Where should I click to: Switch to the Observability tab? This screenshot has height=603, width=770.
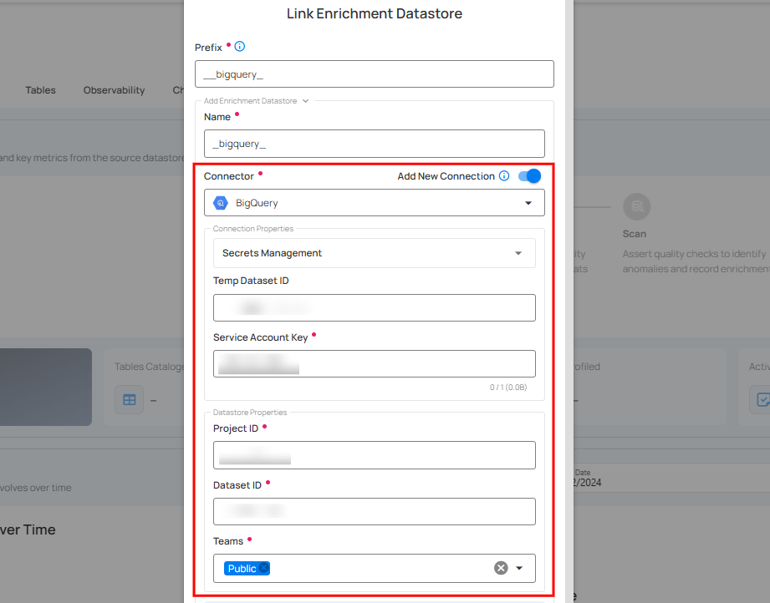pyautogui.click(x=114, y=90)
